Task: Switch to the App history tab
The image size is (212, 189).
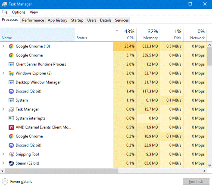Action: tap(57, 20)
